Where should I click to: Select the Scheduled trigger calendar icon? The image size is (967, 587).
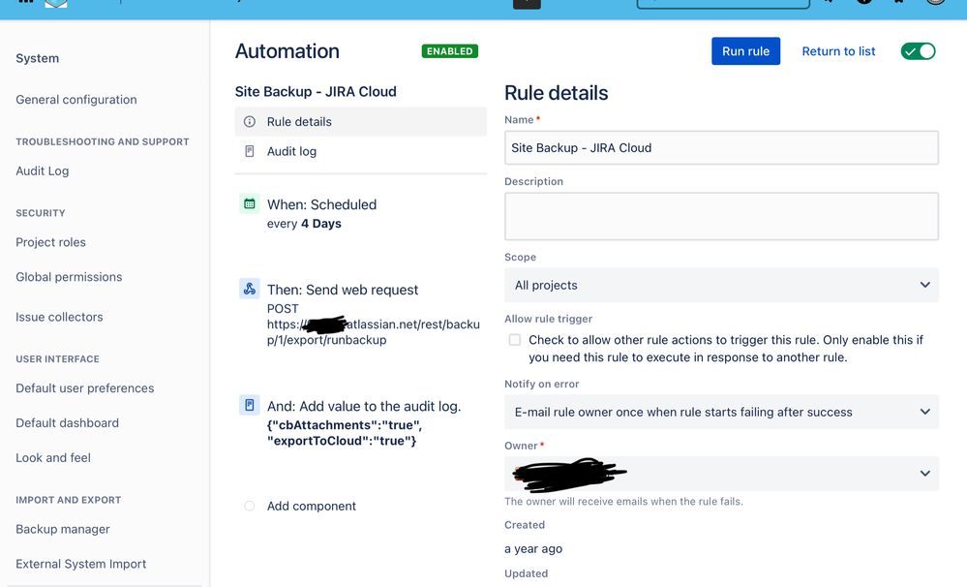click(x=249, y=203)
